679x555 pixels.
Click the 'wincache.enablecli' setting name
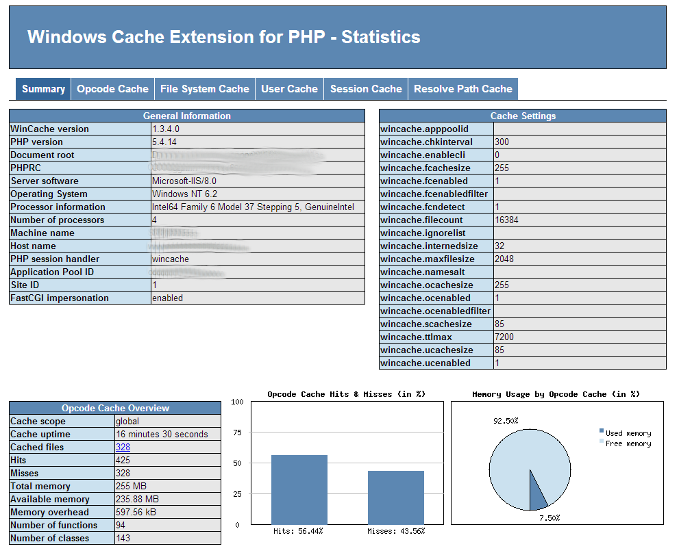[423, 155]
